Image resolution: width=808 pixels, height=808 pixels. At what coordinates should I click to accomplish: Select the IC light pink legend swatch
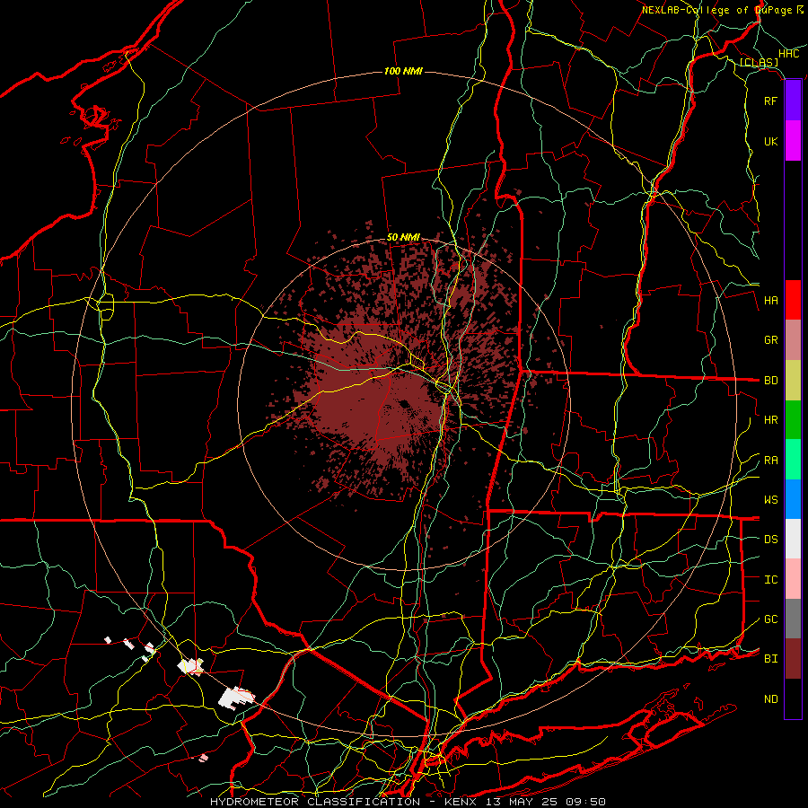tap(793, 579)
